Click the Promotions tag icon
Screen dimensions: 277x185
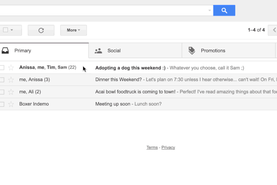(192, 51)
